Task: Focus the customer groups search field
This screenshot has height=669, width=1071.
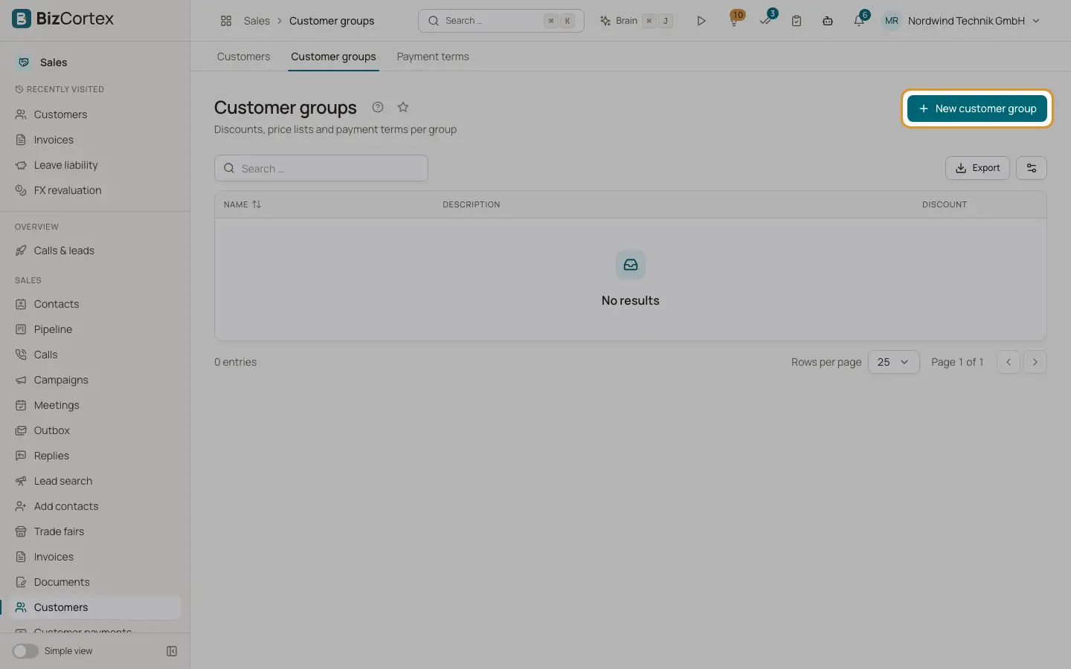Action: 321,168
